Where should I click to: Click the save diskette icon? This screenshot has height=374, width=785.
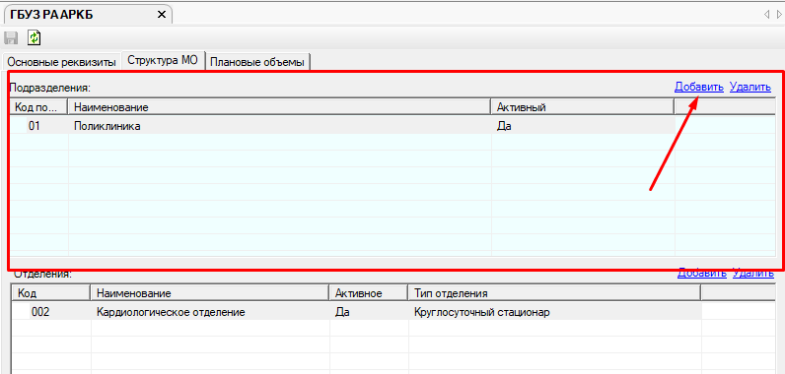point(11,37)
